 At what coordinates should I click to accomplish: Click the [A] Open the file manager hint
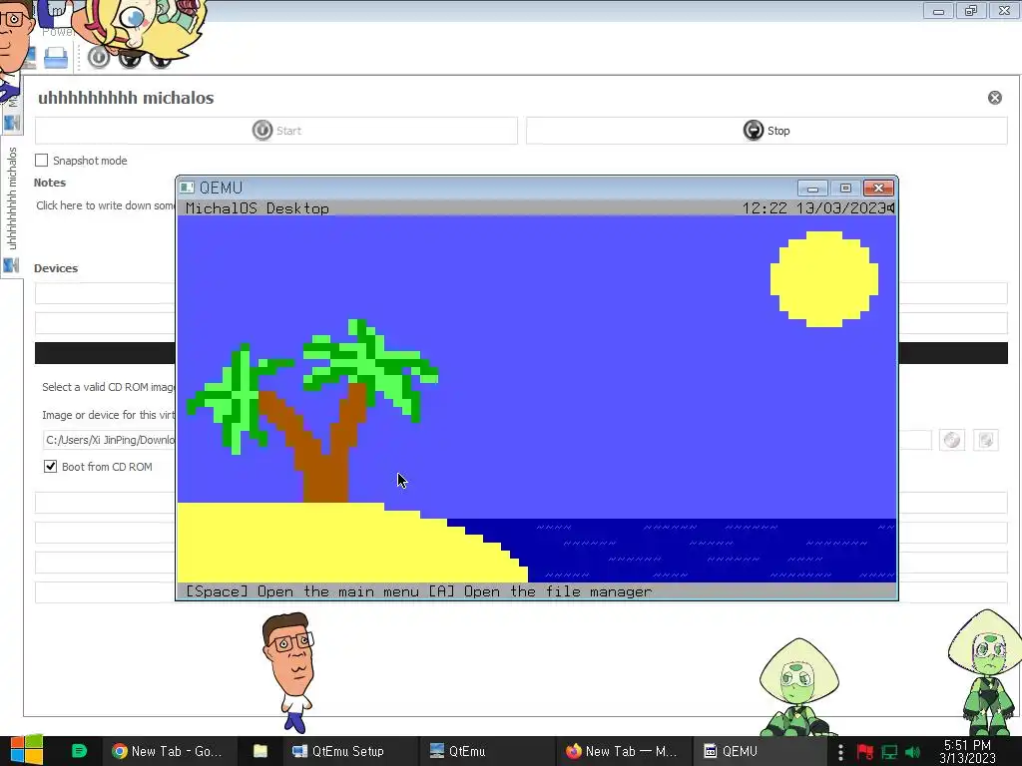pos(540,591)
